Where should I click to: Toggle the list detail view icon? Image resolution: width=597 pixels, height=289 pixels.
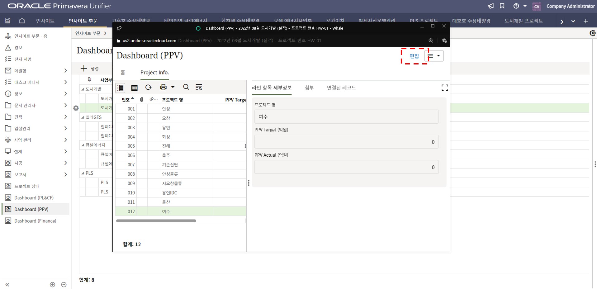(120, 88)
